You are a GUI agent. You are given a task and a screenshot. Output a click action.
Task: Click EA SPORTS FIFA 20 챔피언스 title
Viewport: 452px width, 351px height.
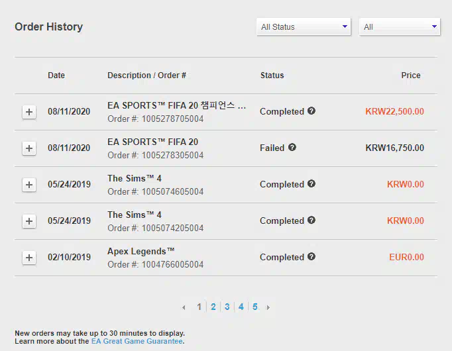176,105
